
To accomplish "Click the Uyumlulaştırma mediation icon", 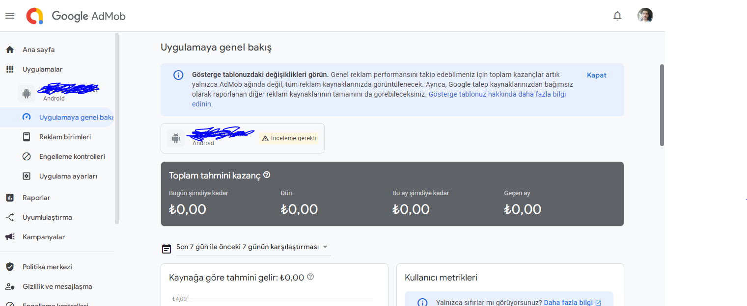I will (x=10, y=217).
